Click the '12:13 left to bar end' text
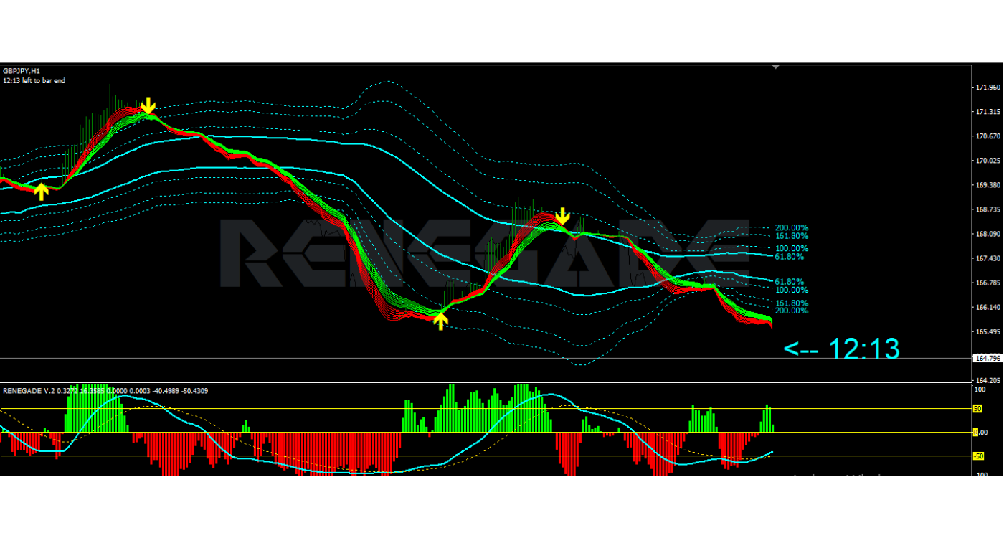The width and height of the screenshot is (1004, 538). coord(34,81)
